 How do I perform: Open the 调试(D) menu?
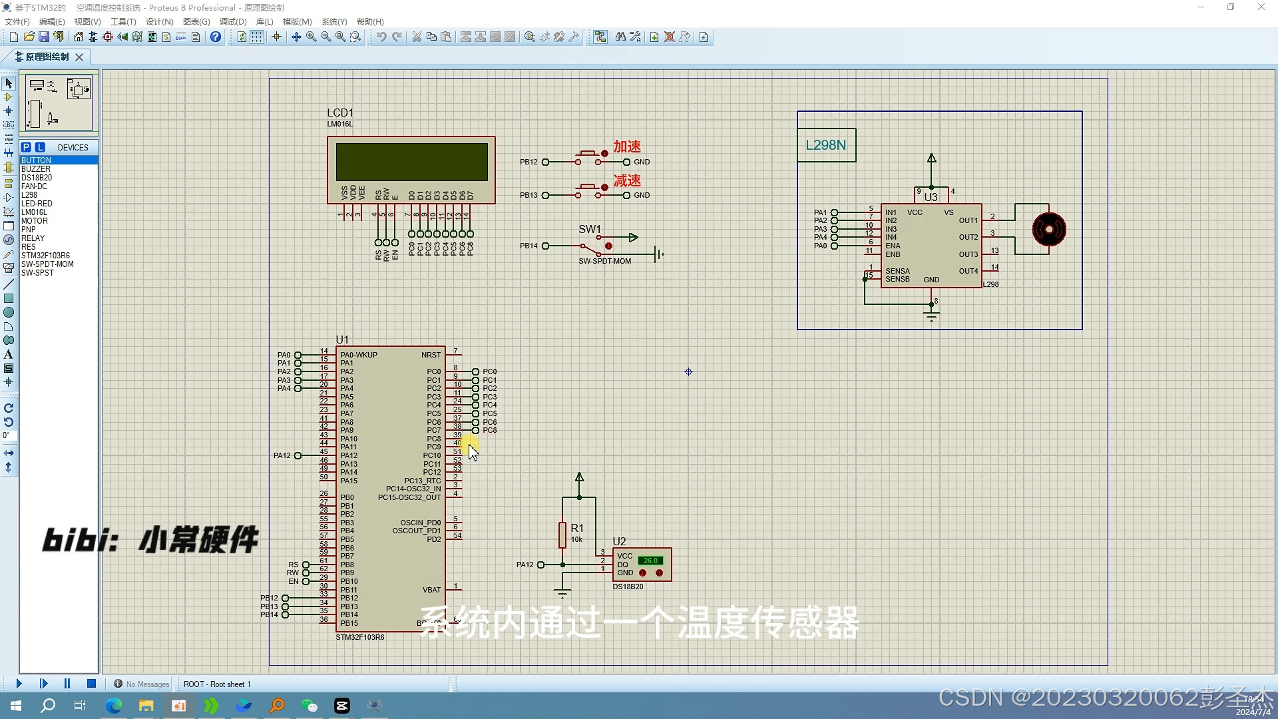click(233, 22)
